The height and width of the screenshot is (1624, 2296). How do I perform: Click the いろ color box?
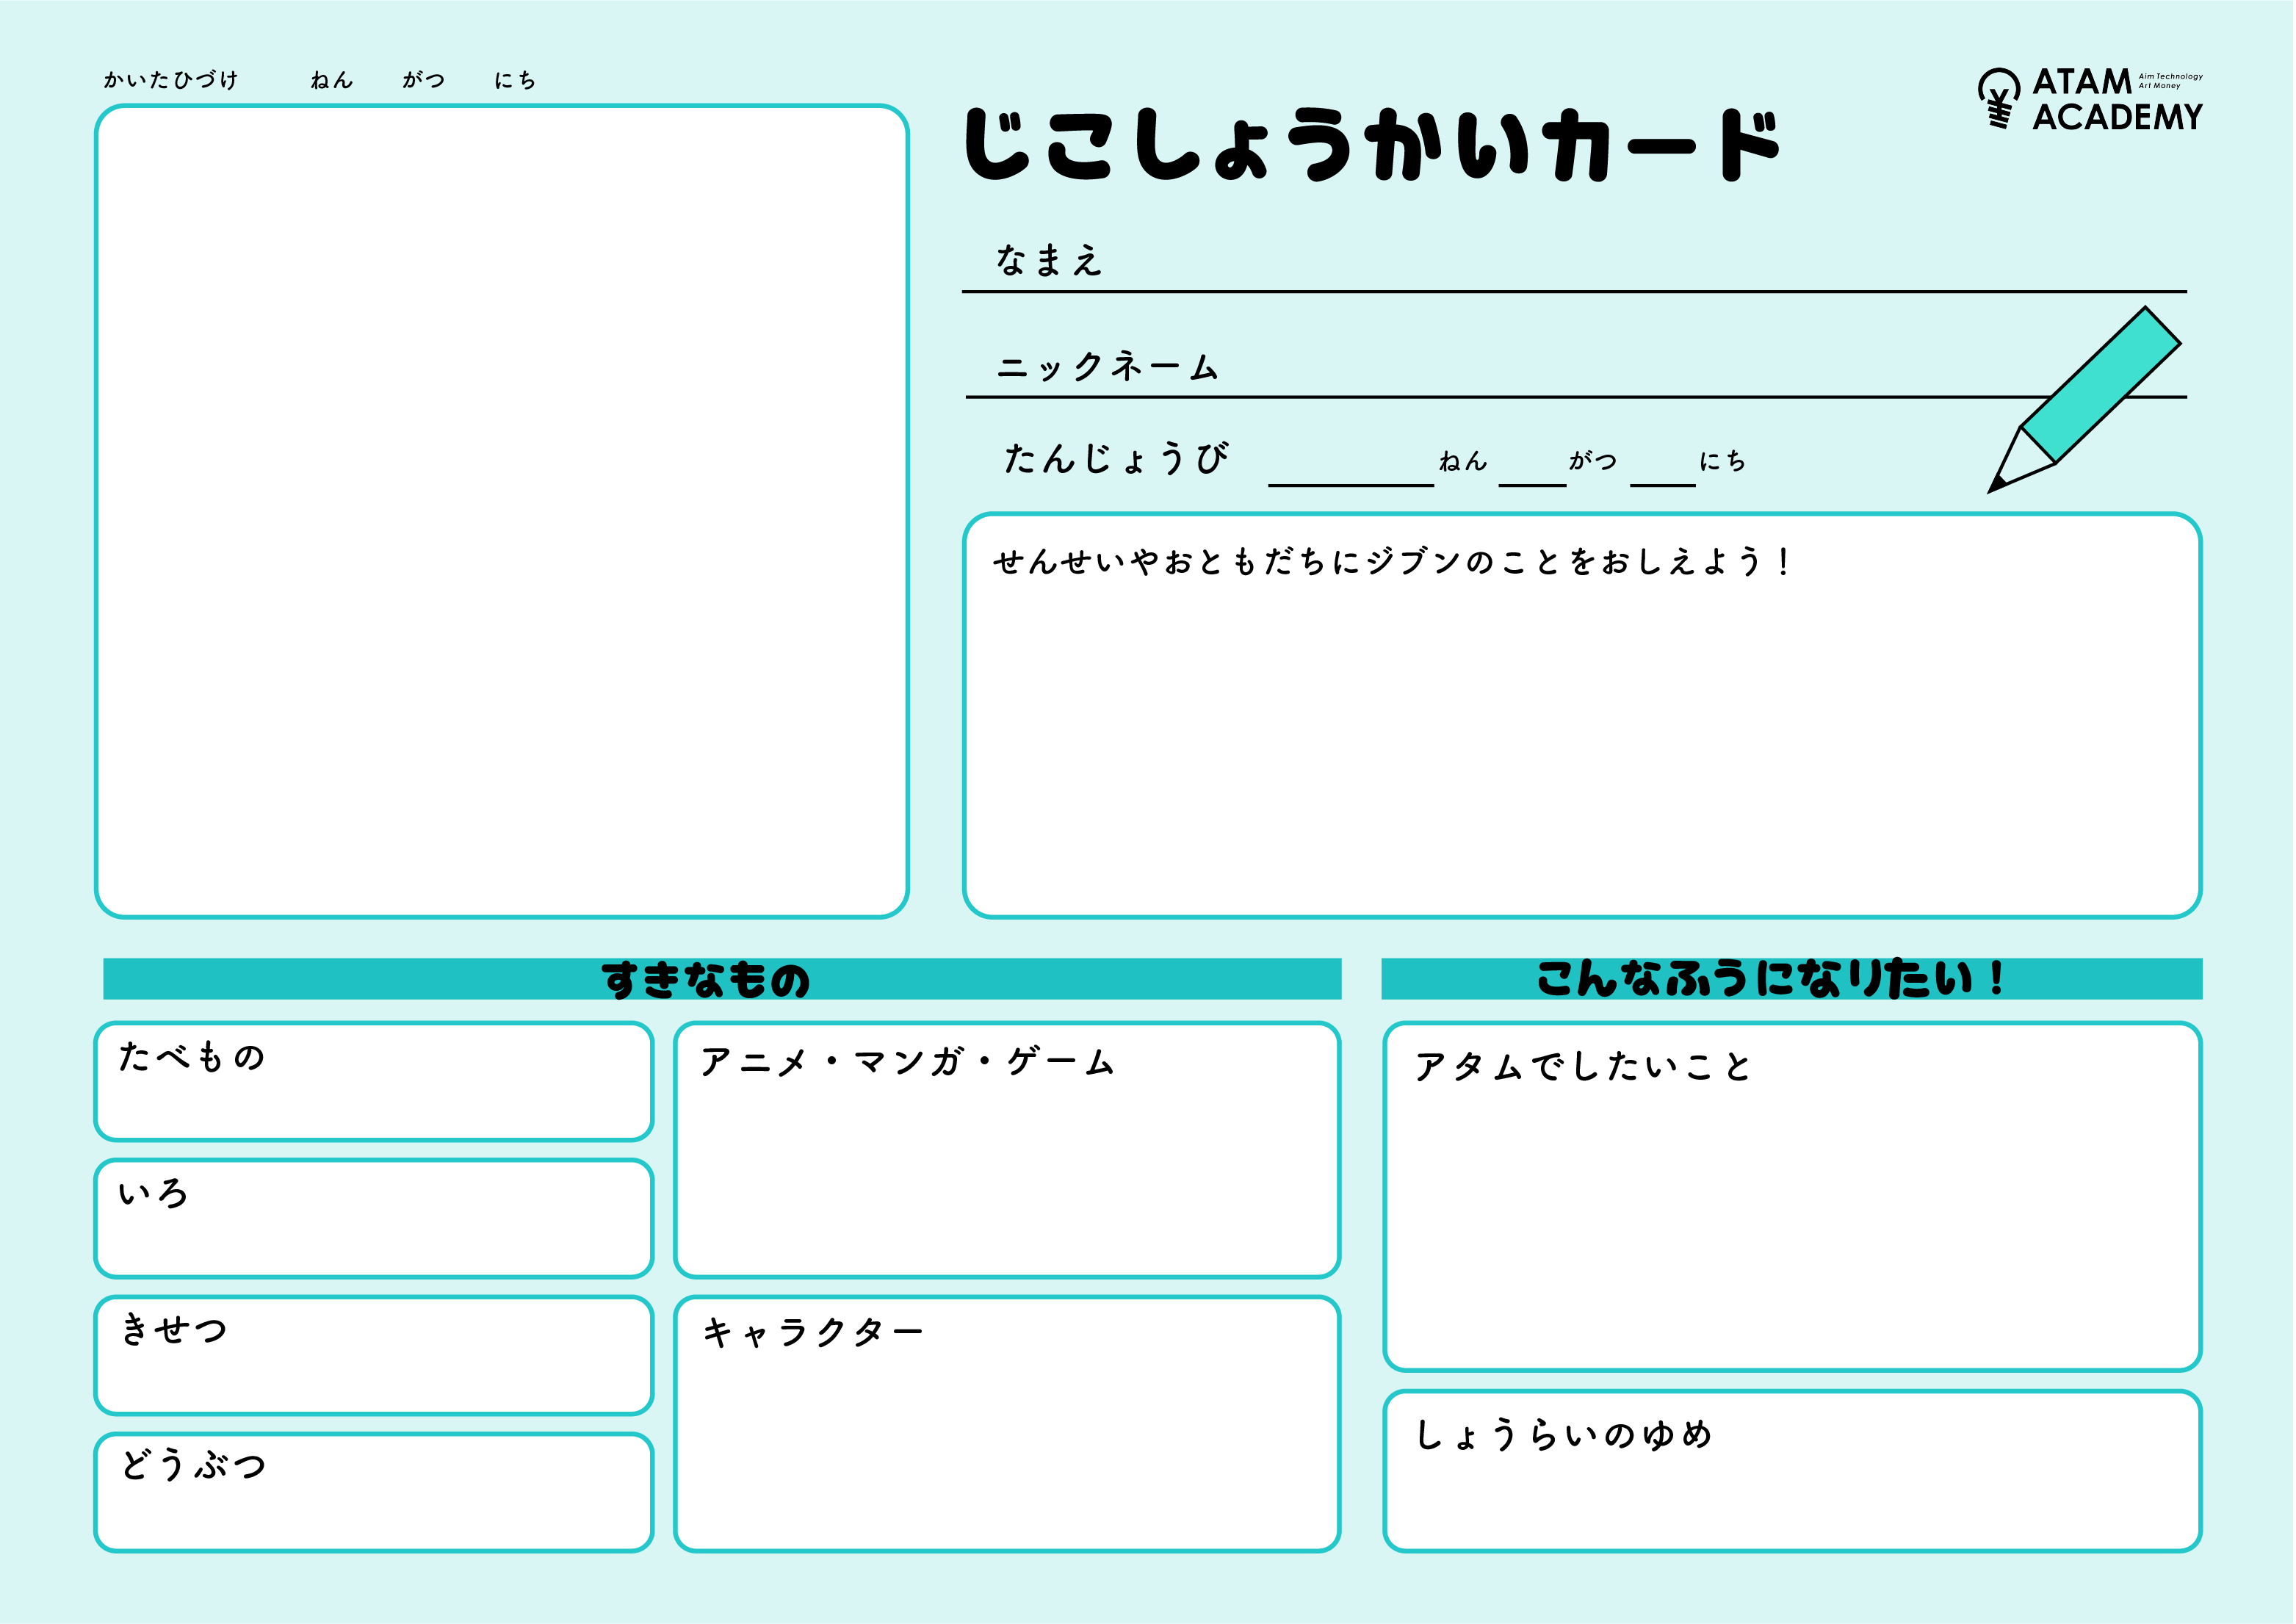coord(373,1219)
